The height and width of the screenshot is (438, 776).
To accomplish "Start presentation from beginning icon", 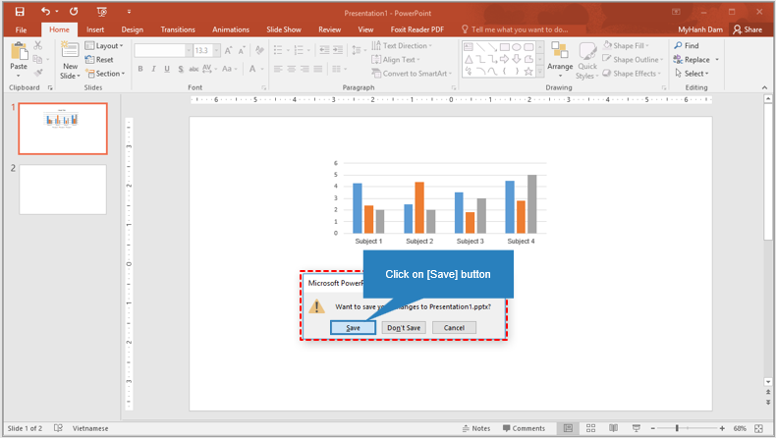I will click(101, 12).
